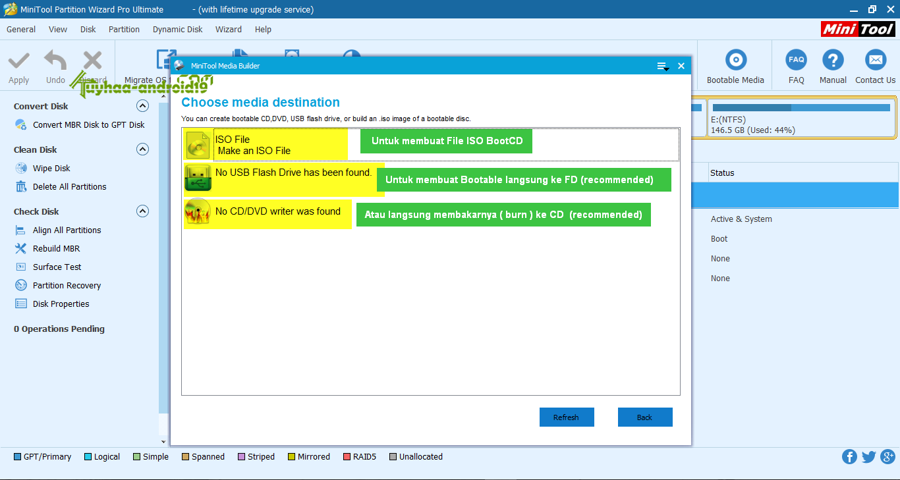The width and height of the screenshot is (900, 480).
Task: Open the Disk menu
Action: click(88, 29)
